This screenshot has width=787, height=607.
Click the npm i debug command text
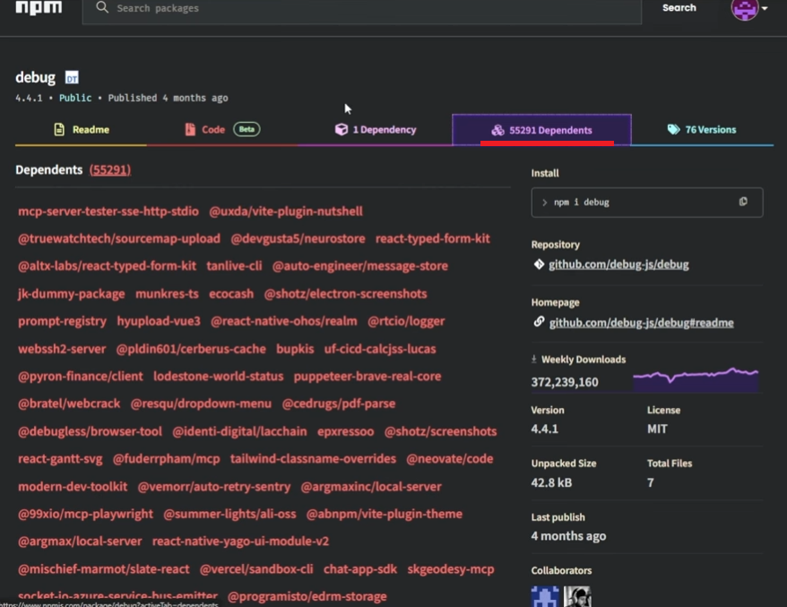pos(581,203)
